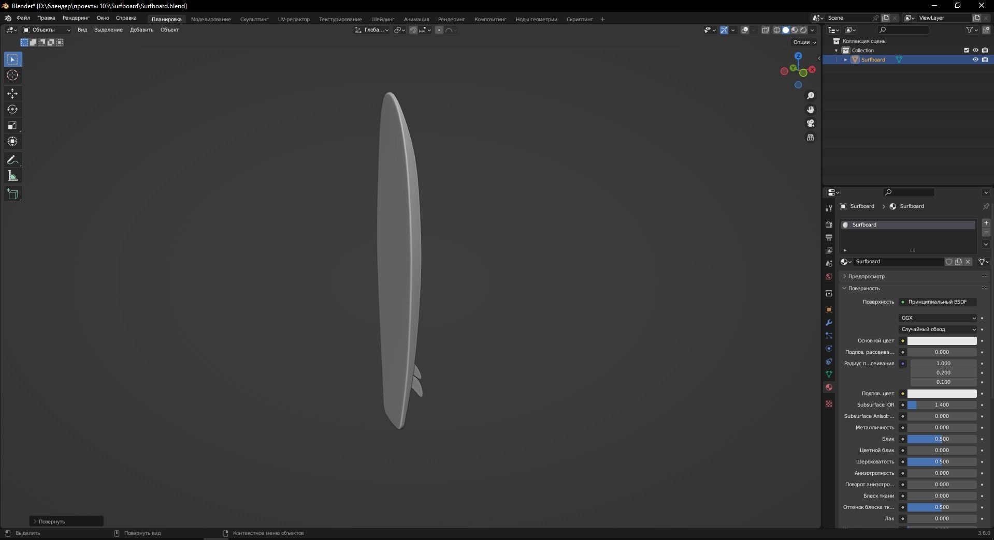Expand the Rotate operator panel
The image size is (994, 540).
pos(35,521)
